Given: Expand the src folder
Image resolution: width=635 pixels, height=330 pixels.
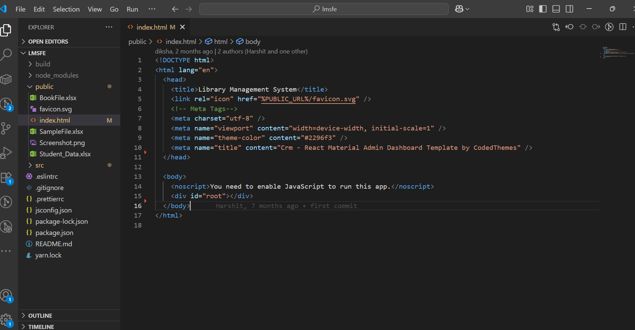Looking at the screenshot, I should point(40,165).
